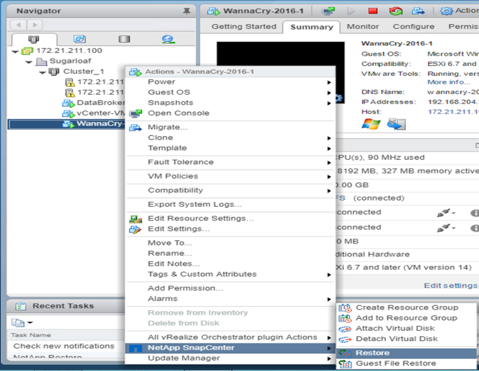479x371 pixels.
Task: Switch to the Monitor tab
Action: point(362,27)
